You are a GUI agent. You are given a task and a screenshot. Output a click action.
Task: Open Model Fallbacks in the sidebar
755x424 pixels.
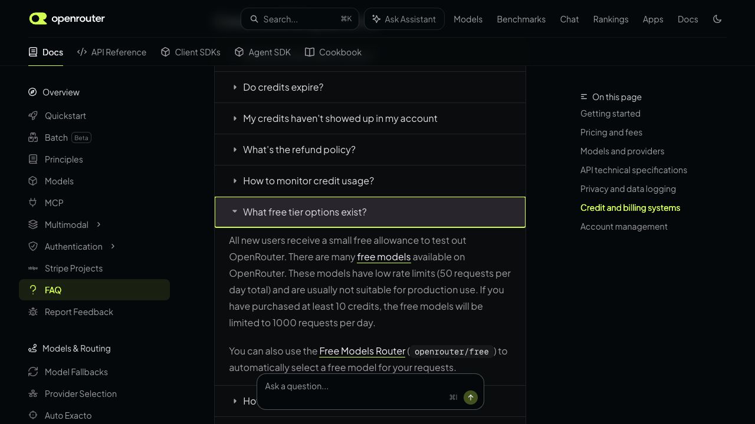coord(94,372)
